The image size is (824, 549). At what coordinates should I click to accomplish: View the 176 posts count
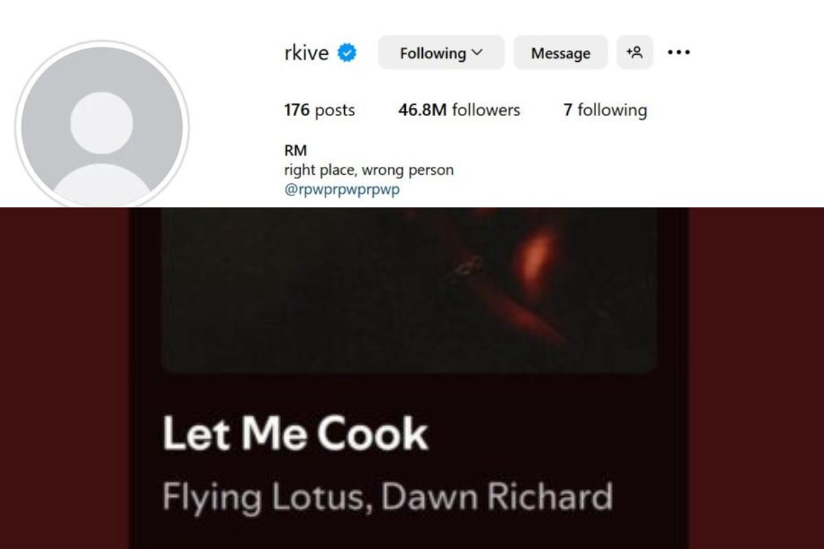point(319,110)
